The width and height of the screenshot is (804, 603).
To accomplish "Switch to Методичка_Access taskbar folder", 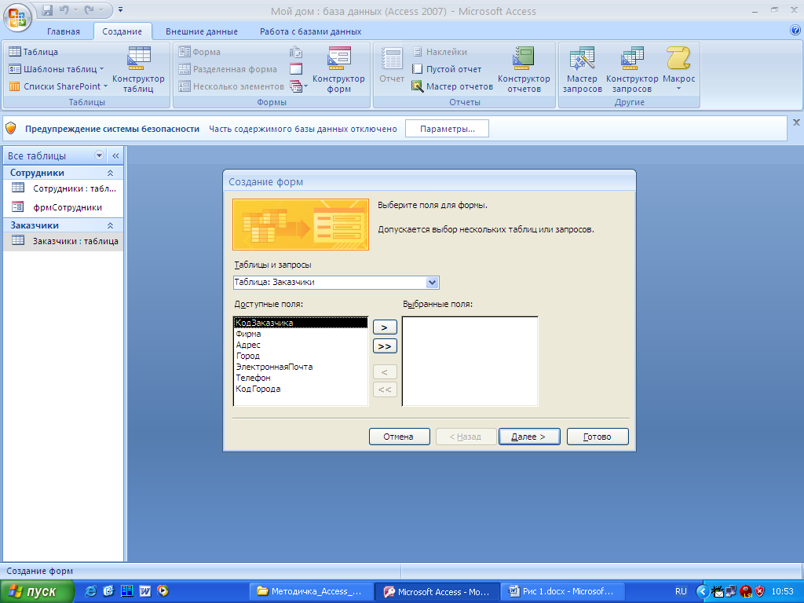I will [311, 591].
